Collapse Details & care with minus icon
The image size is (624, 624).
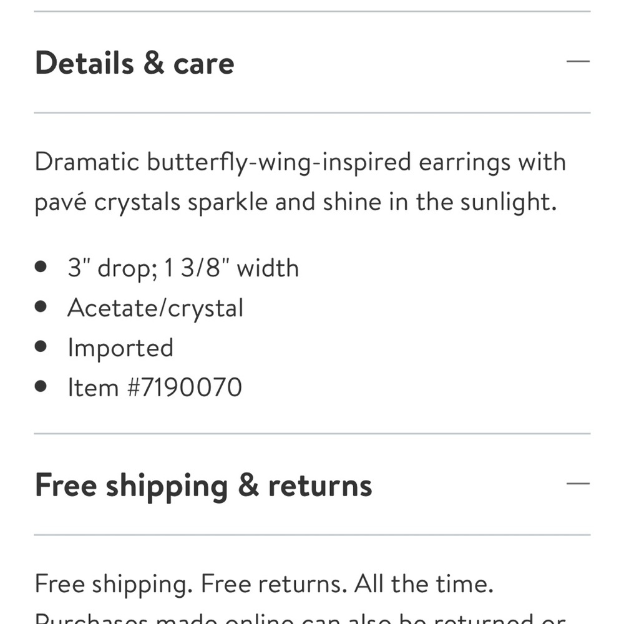578,61
